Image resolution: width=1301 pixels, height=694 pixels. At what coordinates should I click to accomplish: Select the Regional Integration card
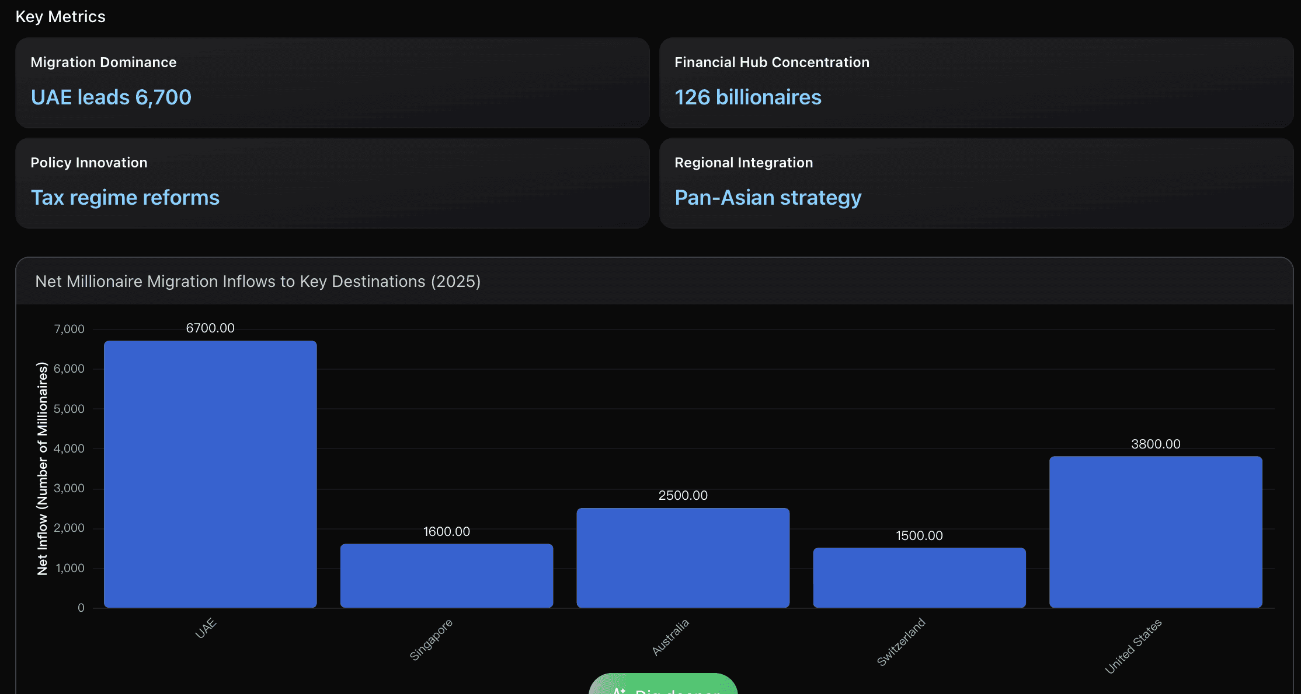point(976,183)
